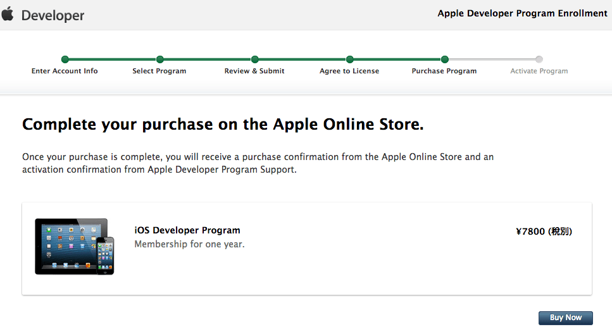This screenshot has width=612, height=334.
Task: Go to the Agree to License label
Action: point(349,71)
